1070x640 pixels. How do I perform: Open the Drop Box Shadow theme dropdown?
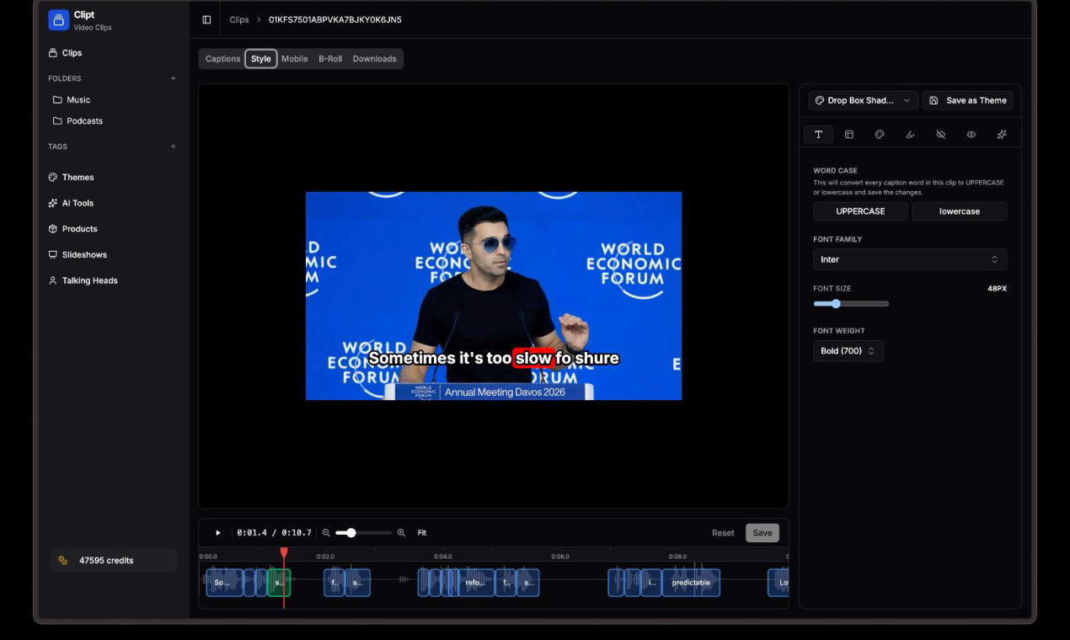[x=863, y=100]
